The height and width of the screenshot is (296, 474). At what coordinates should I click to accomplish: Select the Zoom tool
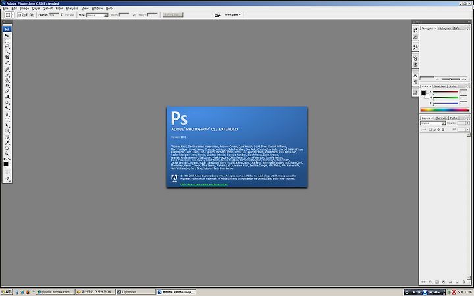coord(7,154)
